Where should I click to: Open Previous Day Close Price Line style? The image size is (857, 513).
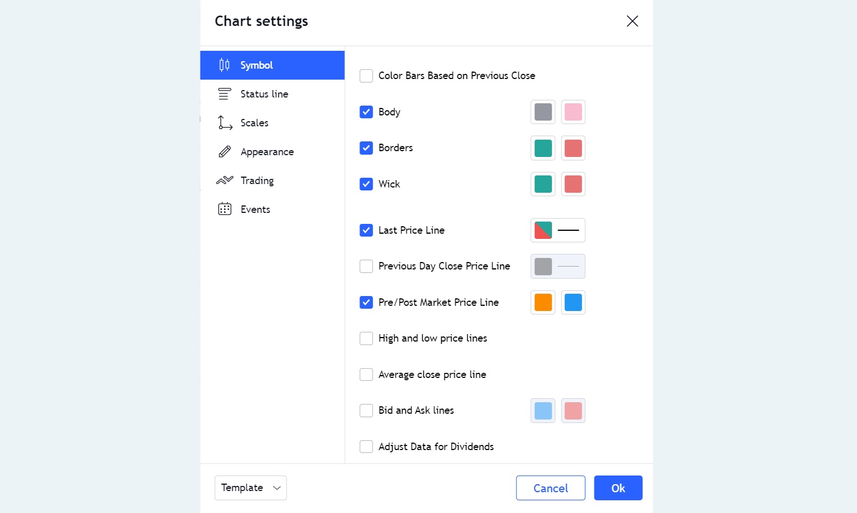(558, 267)
